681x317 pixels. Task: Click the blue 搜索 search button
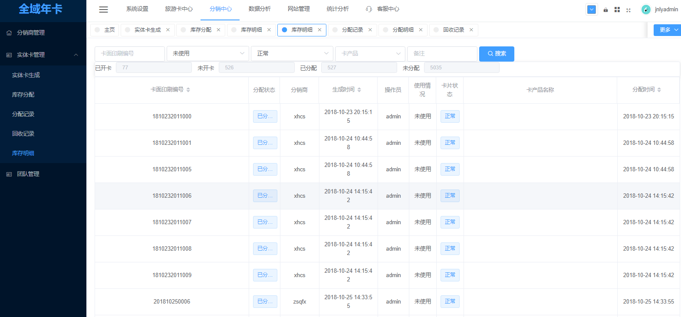pyautogui.click(x=497, y=54)
